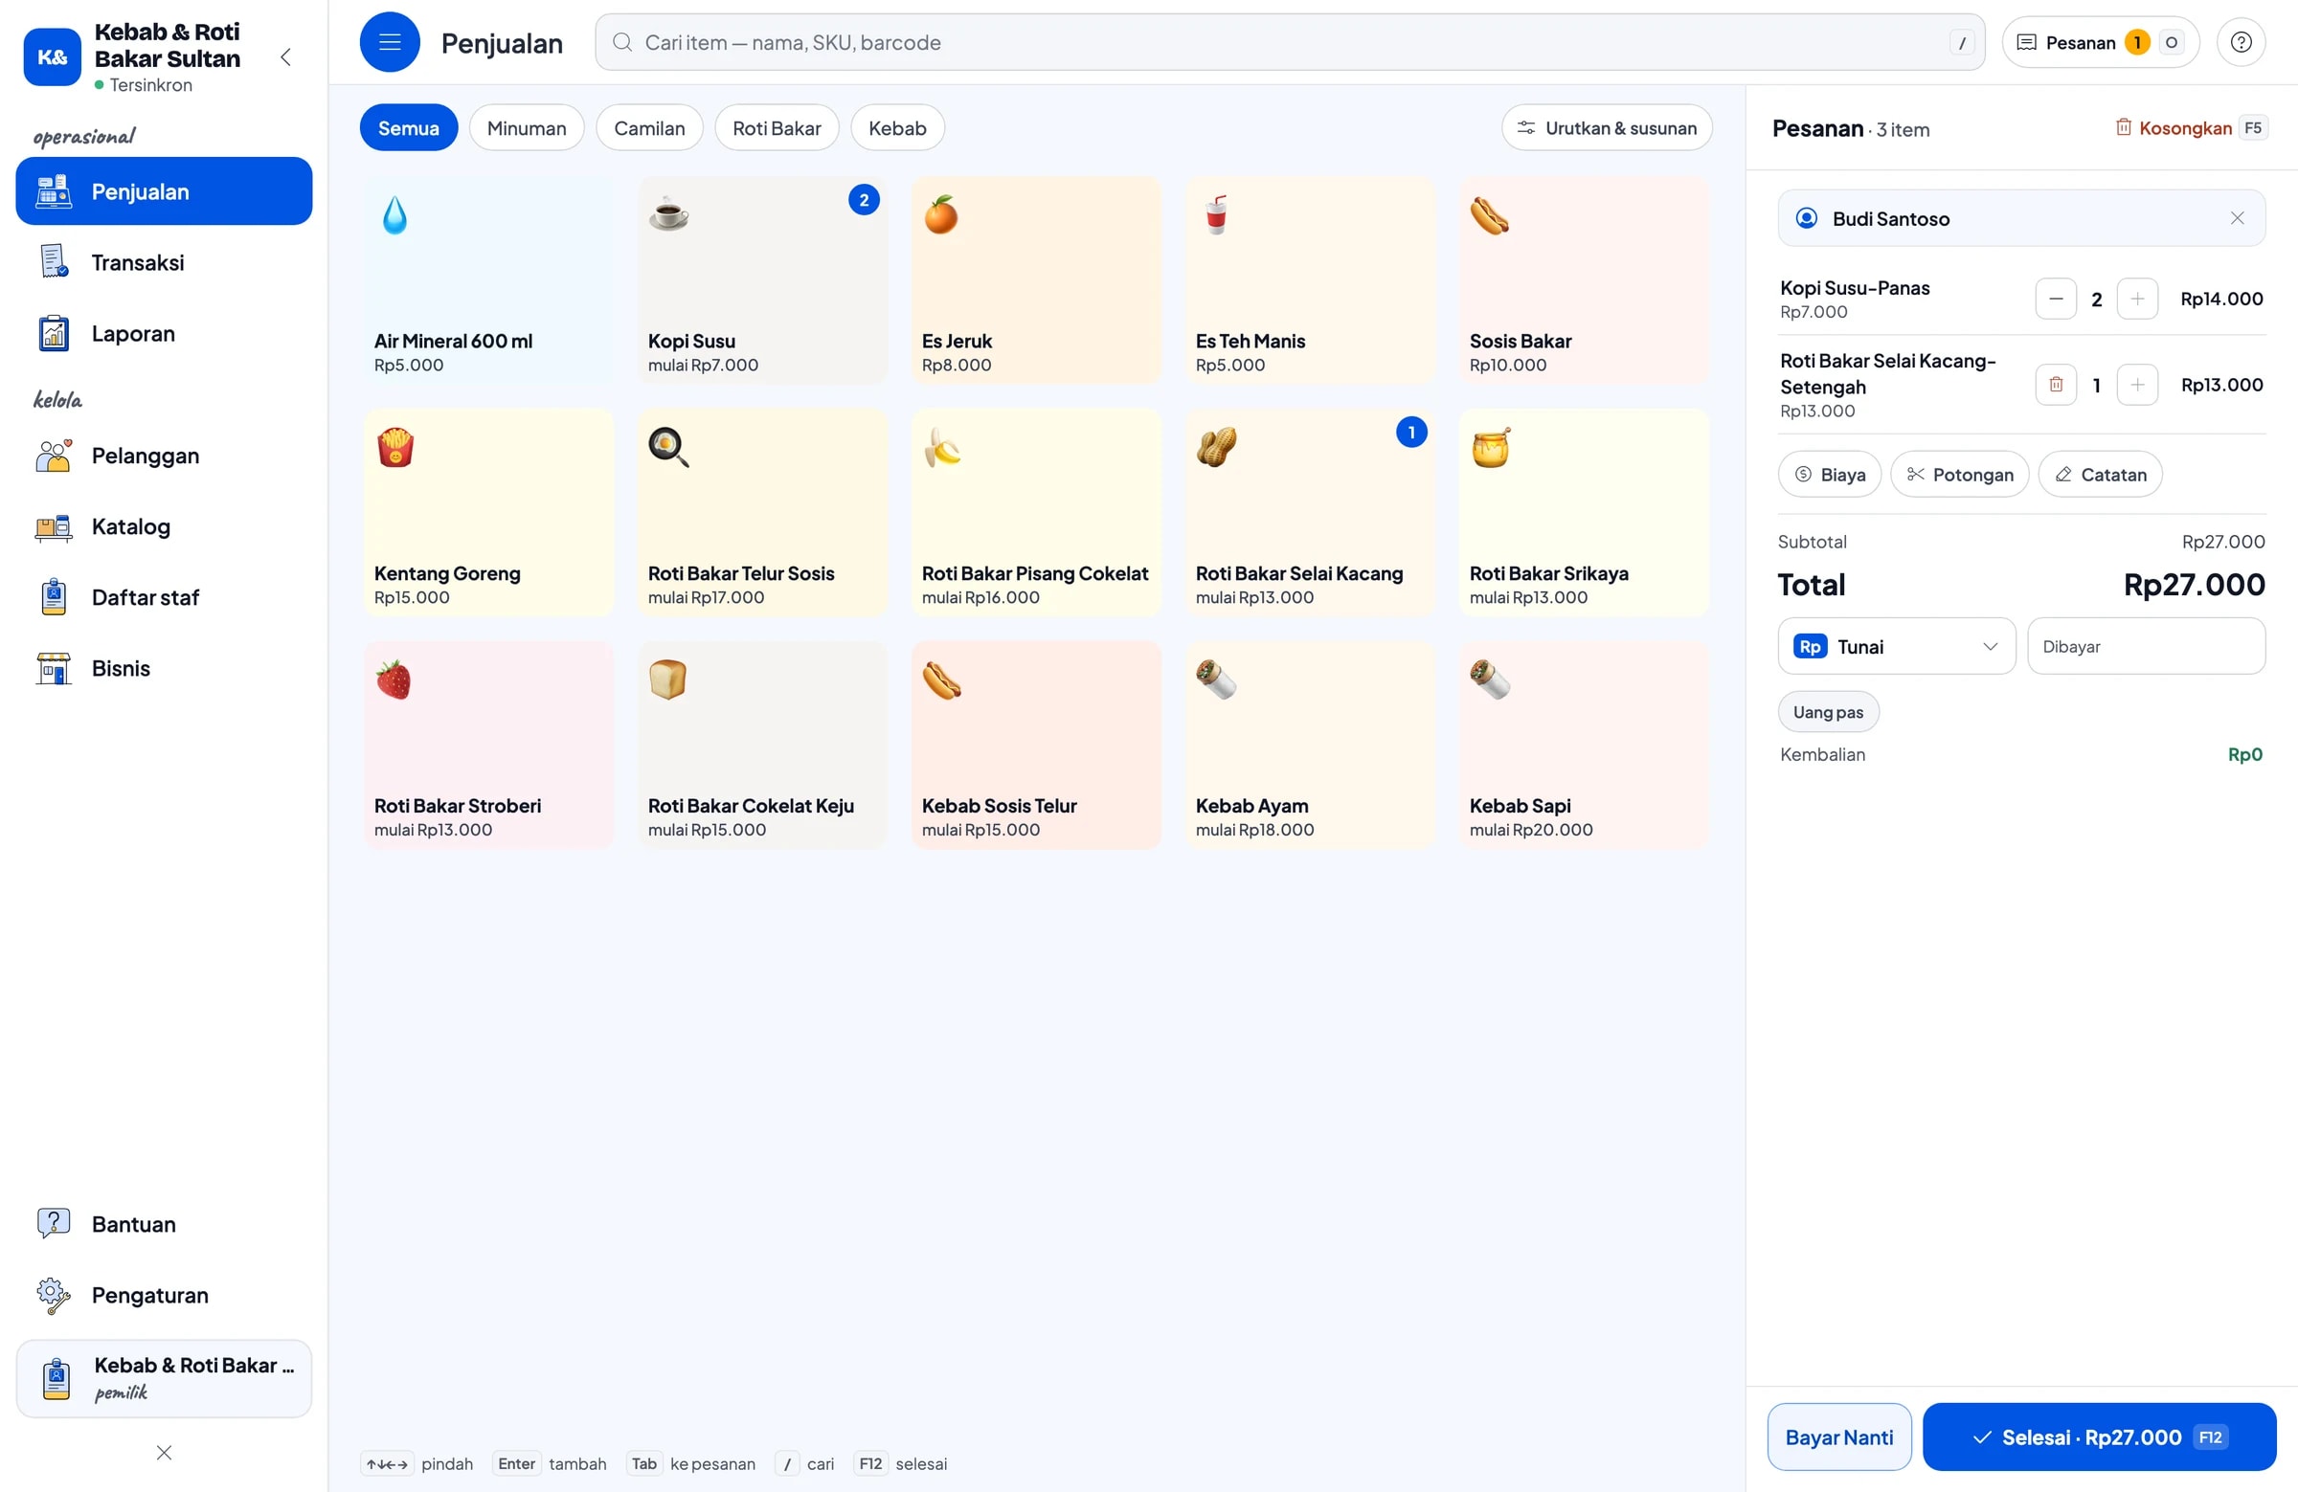Click Bayar Nanti button
This screenshot has height=1492, width=2298.
tap(1838, 1437)
